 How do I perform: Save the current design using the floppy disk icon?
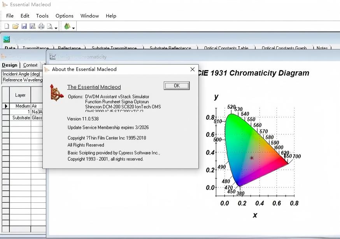click(25, 26)
